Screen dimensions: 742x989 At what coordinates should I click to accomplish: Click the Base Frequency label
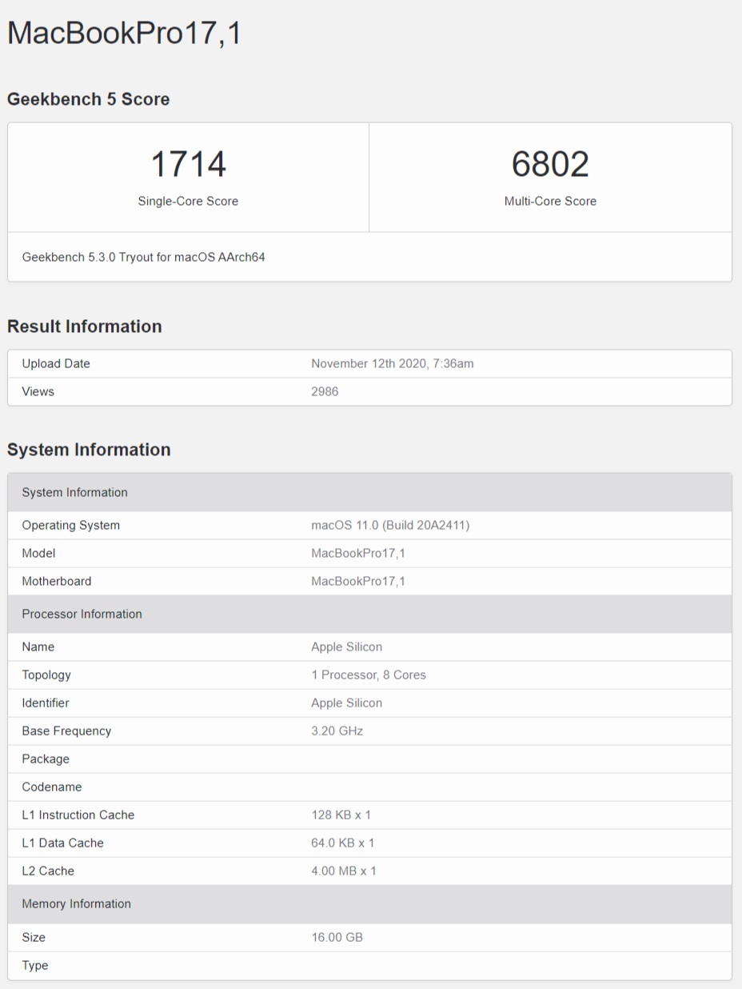[x=66, y=731]
